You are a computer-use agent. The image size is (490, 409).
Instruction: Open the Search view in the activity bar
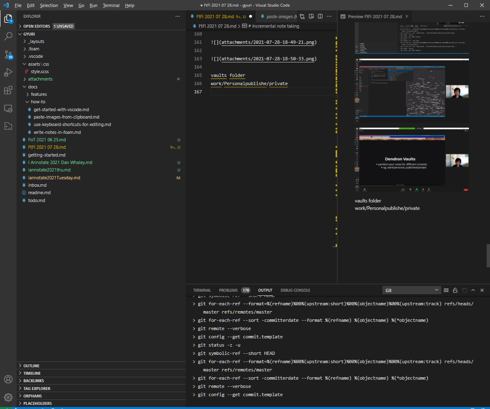8,36
